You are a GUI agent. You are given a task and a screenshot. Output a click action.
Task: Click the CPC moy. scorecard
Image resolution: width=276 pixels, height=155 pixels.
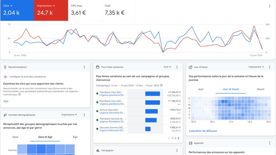85,11
